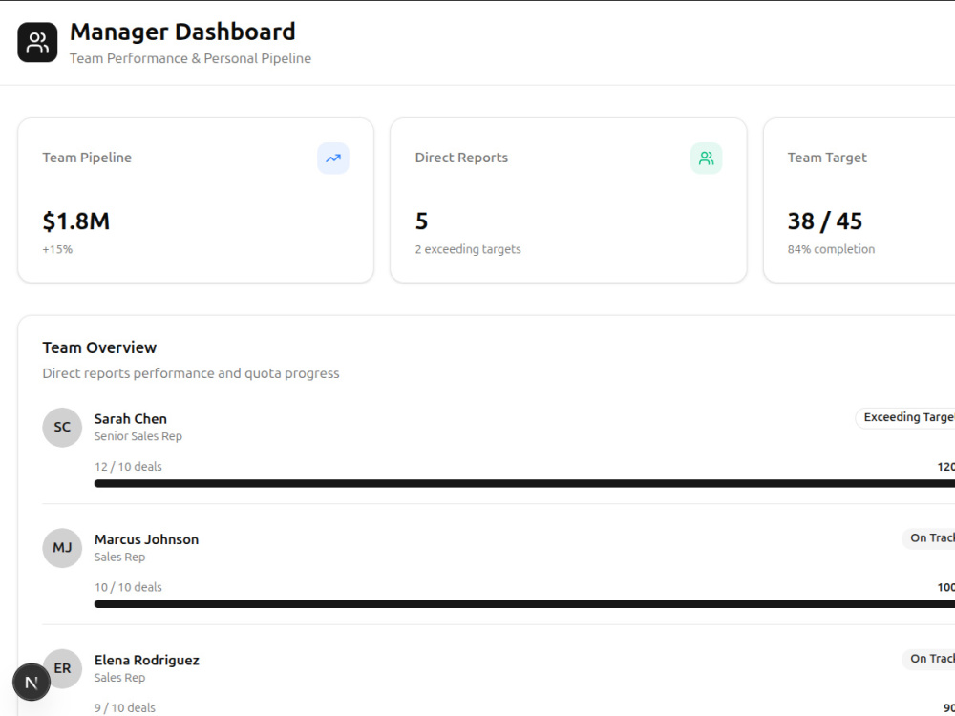Screen dimensions: 955x716
Task: Click the Team Performance & Personal Pipeline subtitle
Action: [x=190, y=58]
